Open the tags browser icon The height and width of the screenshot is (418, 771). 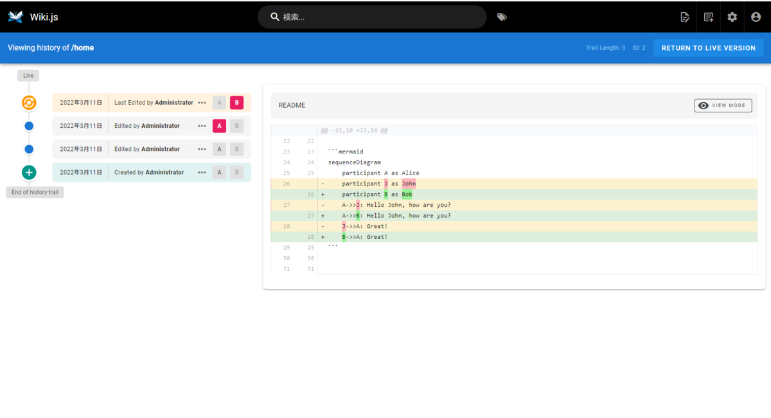pos(502,17)
